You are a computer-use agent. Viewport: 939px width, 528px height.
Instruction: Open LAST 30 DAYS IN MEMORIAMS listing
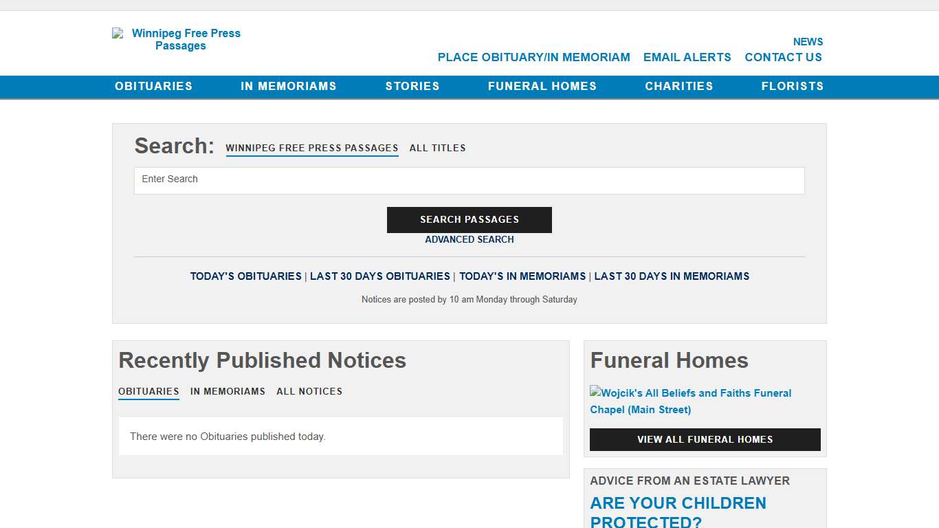click(672, 276)
